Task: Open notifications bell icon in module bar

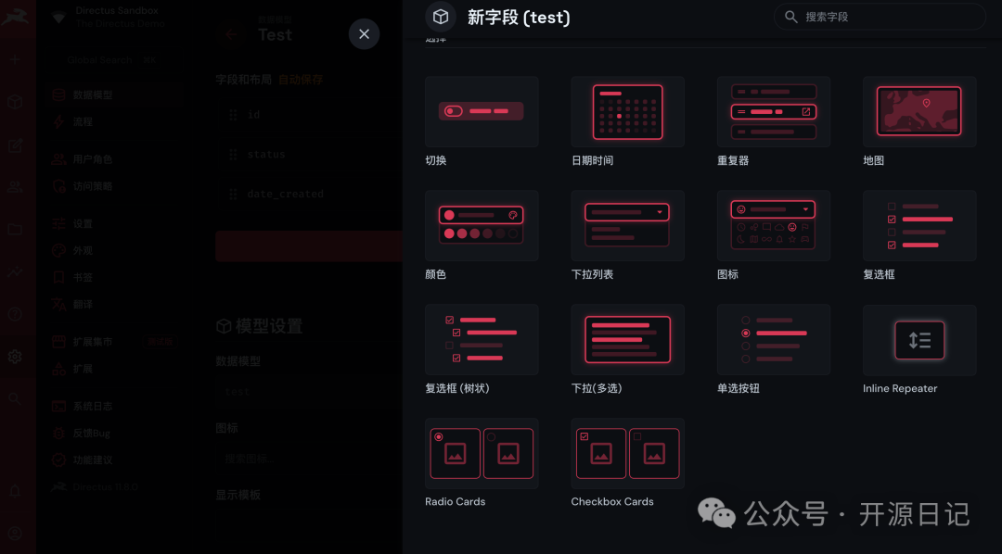Action: (16, 491)
